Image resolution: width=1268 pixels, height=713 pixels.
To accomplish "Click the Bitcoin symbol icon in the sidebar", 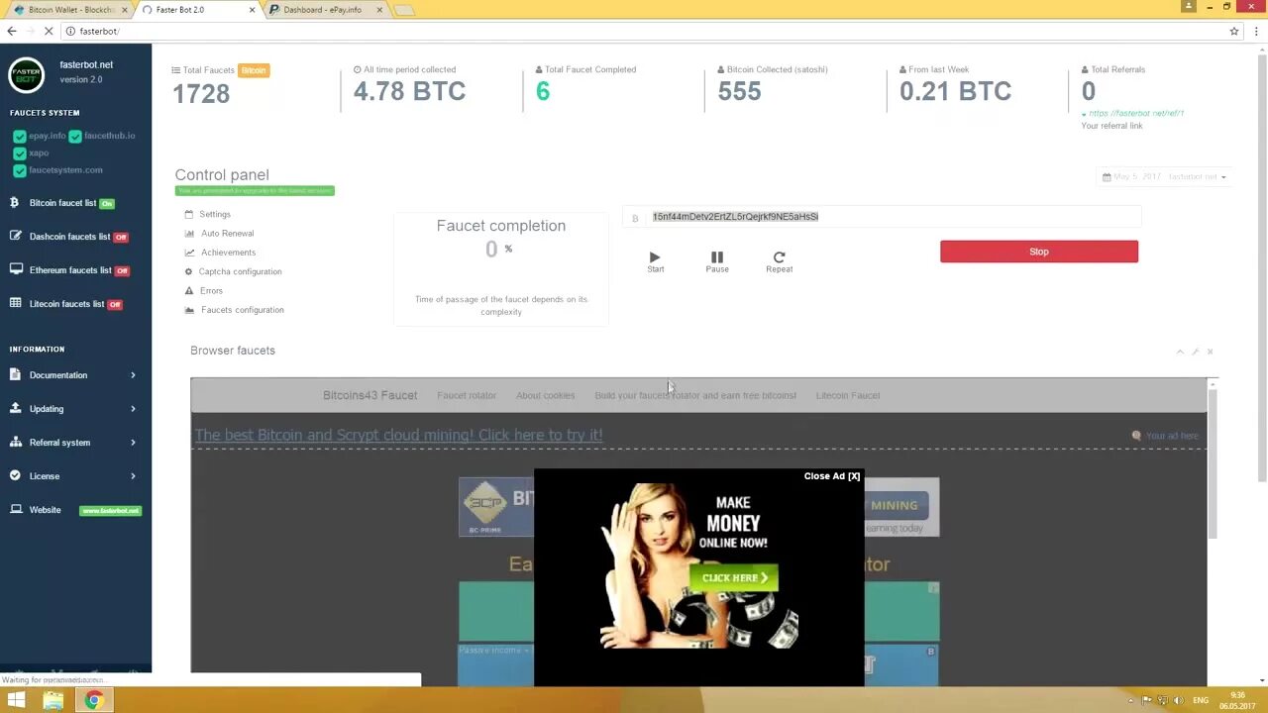I will pos(14,203).
